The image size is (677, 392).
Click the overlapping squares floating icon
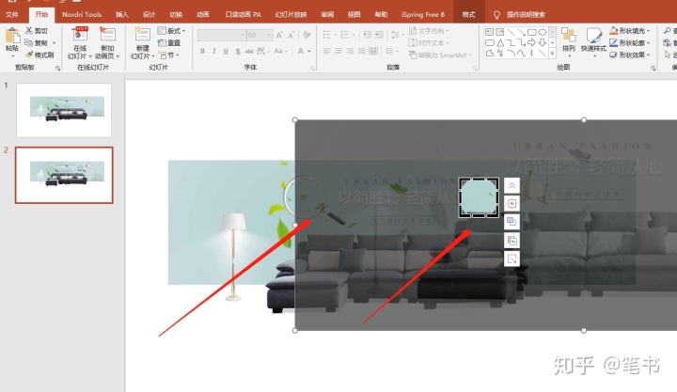[512, 222]
